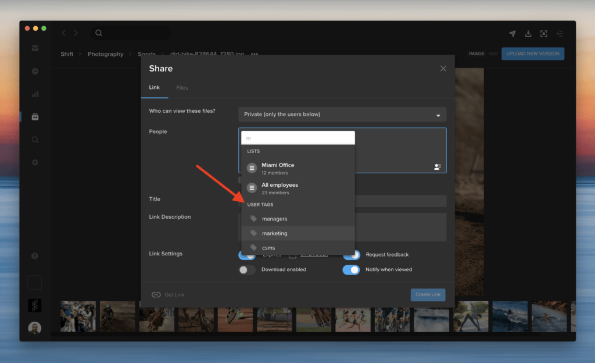Open the user avatar profile picture
This screenshot has width=595, height=363.
pyautogui.click(x=34, y=328)
